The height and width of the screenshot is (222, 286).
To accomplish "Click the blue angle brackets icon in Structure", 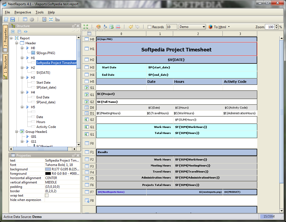I will tap(26, 32).
